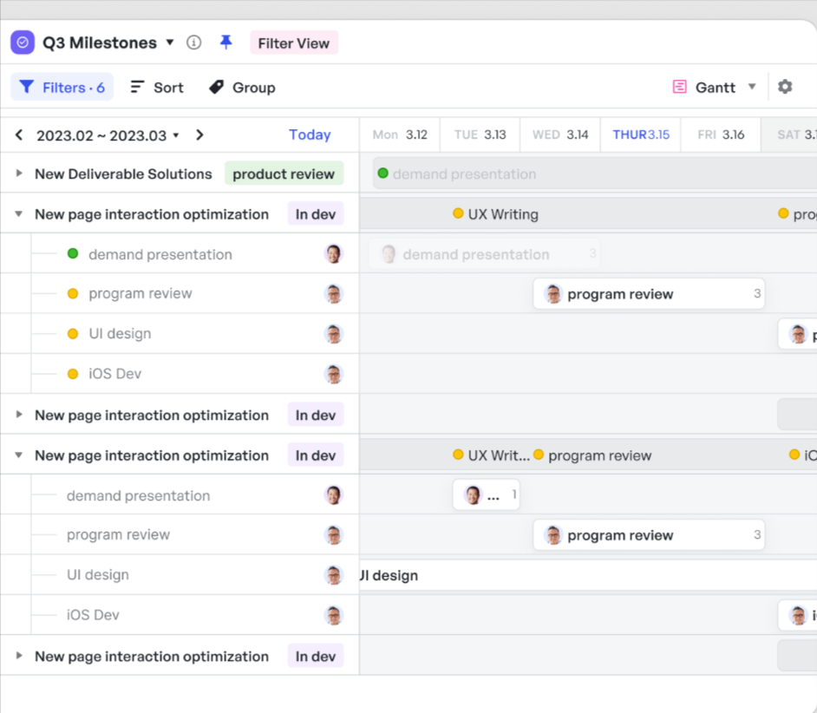The width and height of the screenshot is (817, 713).
Task: Select the THUR 3.15 date column
Action: (641, 134)
